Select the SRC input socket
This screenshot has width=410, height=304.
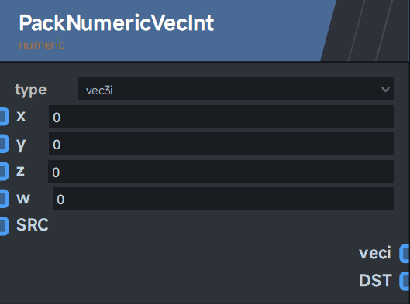(4, 226)
